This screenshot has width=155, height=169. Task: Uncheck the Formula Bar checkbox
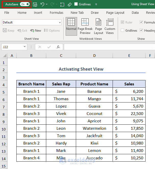(141, 22)
